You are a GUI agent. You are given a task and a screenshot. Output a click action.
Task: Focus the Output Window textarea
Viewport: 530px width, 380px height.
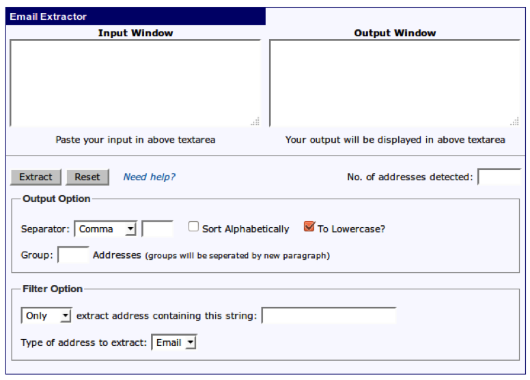click(395, 83)
